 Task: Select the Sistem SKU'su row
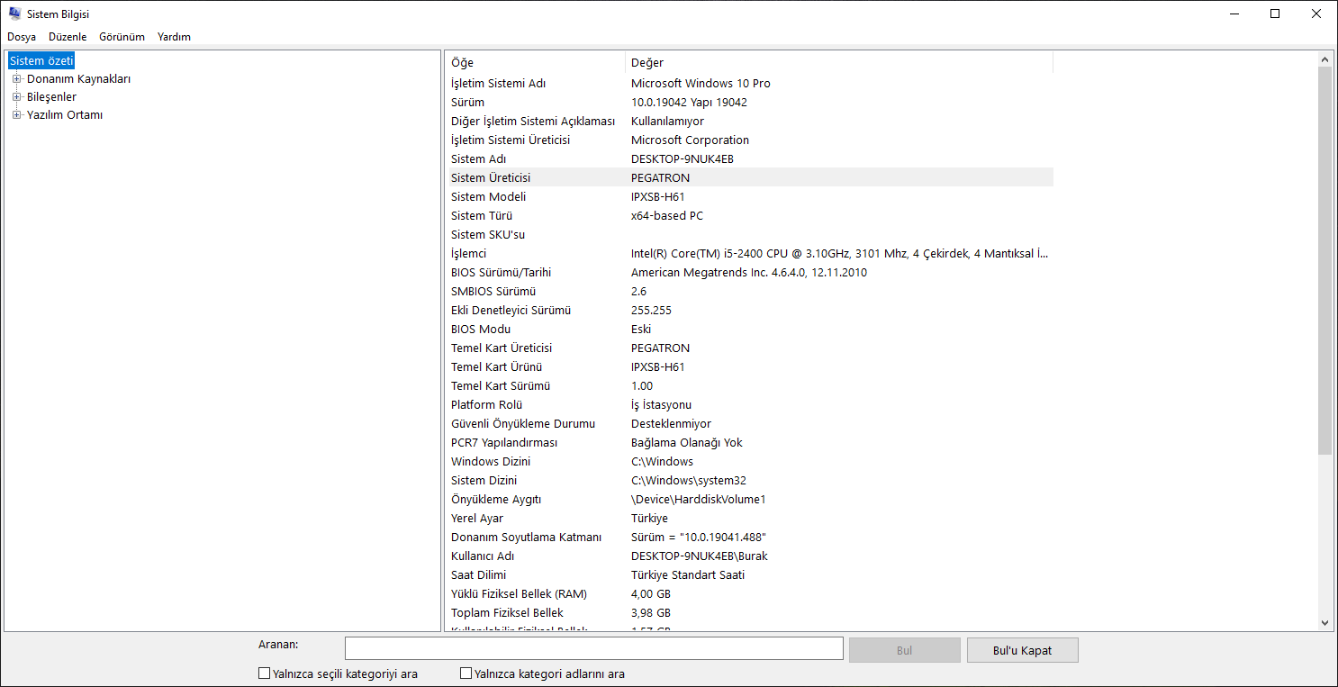[x=751, y=234]
